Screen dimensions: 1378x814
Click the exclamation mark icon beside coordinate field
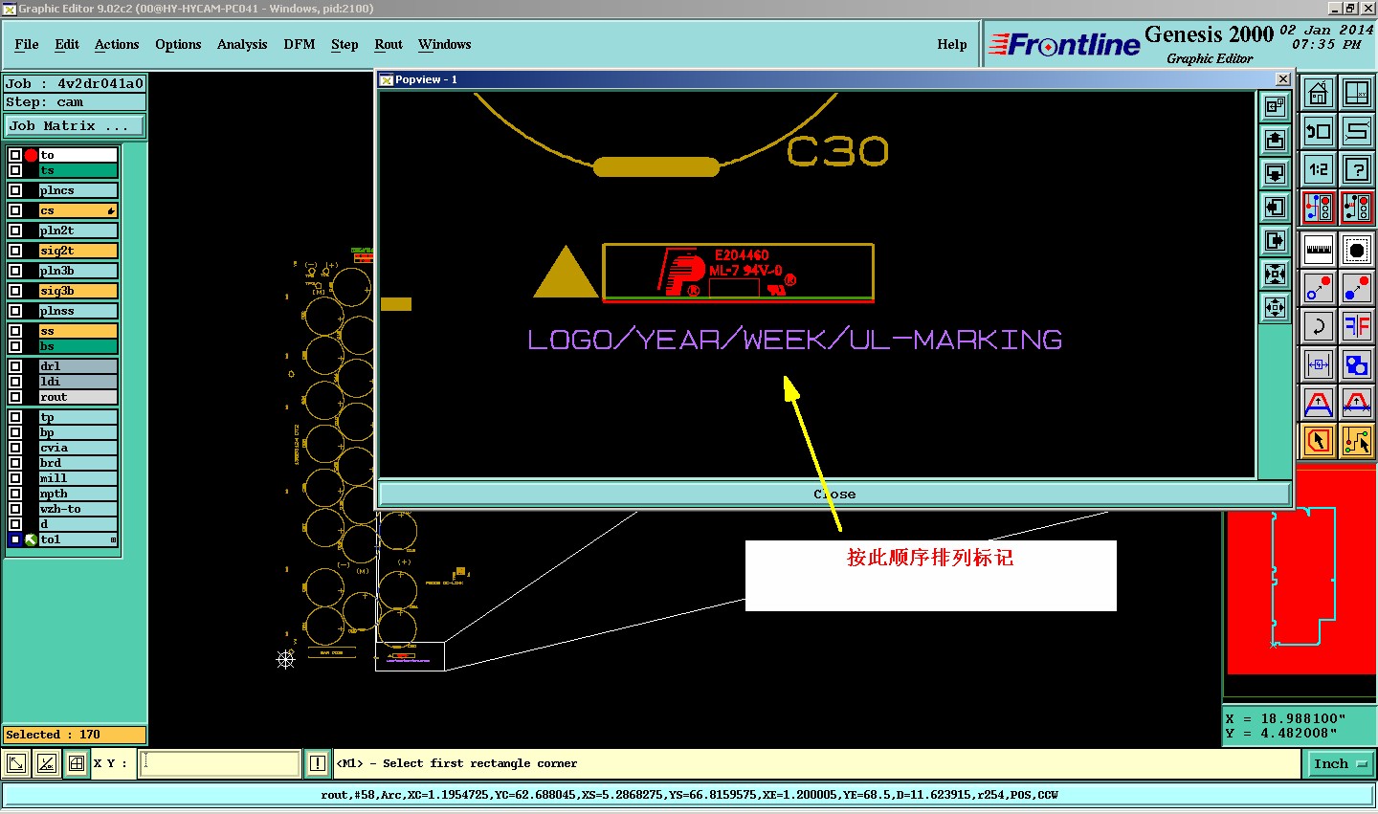tap(318, 763)
